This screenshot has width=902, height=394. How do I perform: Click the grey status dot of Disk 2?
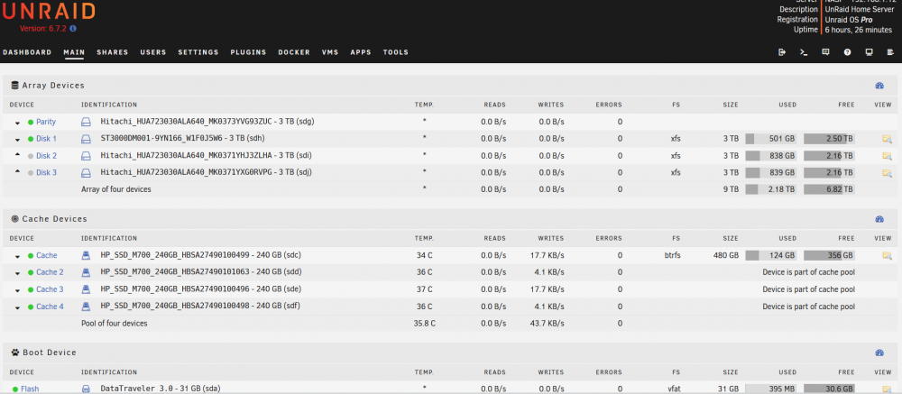pos(31,156)
